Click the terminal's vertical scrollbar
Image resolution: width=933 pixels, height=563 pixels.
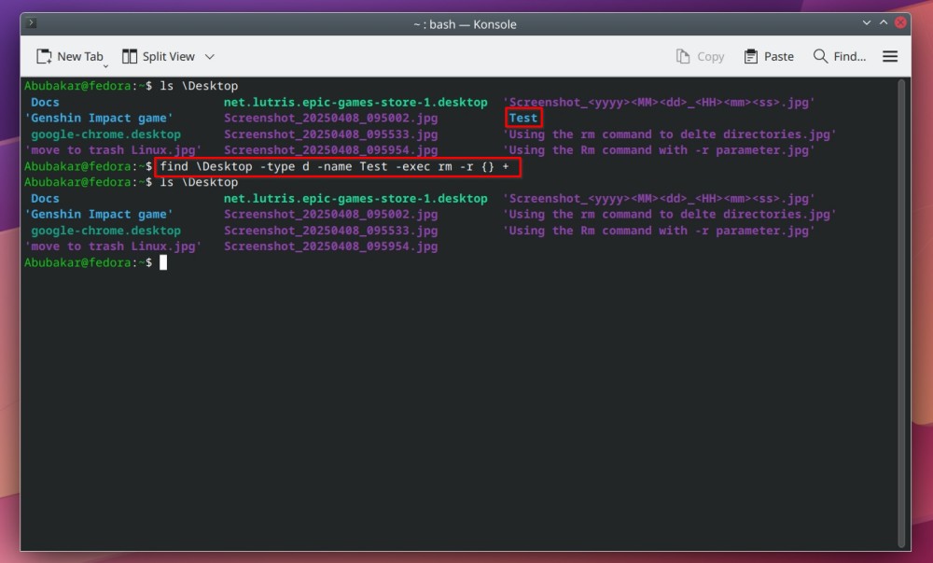coord(901,280)
